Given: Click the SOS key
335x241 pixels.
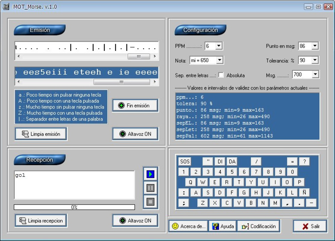Looking at the screenshot, I should [x=185, y=161].
